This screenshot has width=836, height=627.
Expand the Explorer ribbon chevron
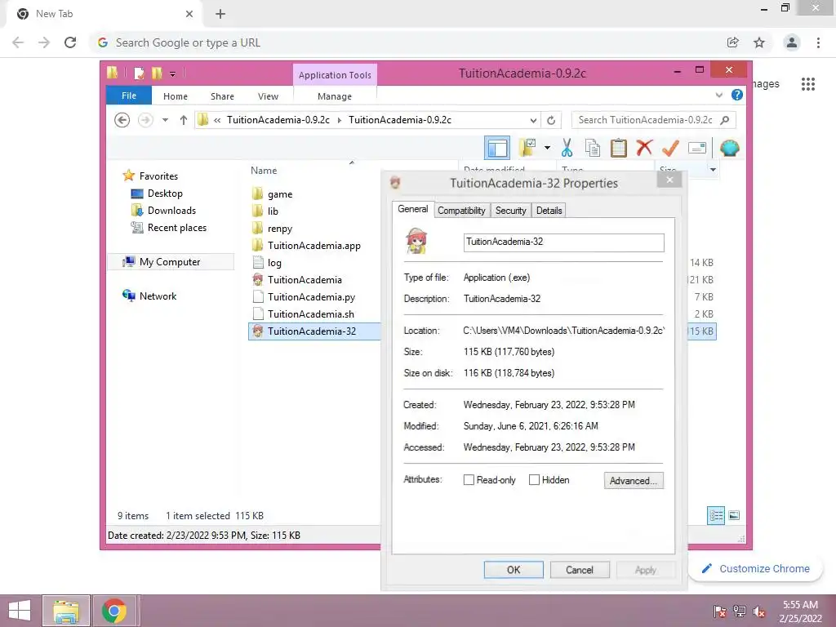[719, 95]
